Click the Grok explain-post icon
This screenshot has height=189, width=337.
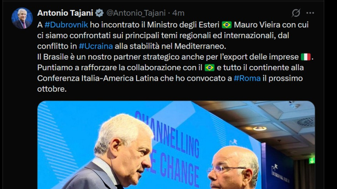pyautogui.click(x=296, y=13)
